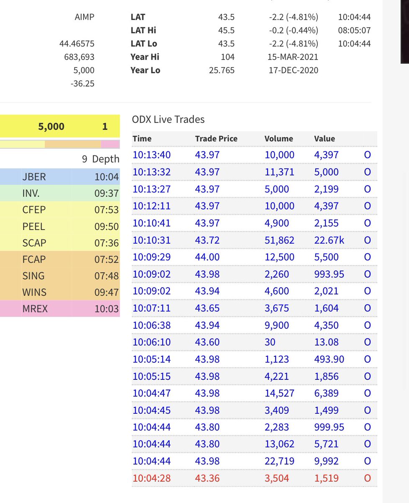409x503 pixels.
Task: Click the 15-MAR-2021 date
Action: click(293, 57)
